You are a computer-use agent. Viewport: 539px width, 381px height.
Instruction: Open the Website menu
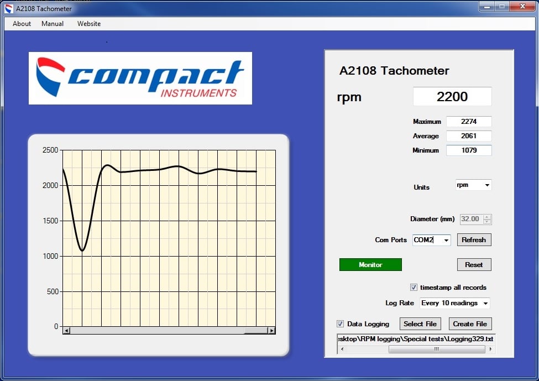click(88, 24)
